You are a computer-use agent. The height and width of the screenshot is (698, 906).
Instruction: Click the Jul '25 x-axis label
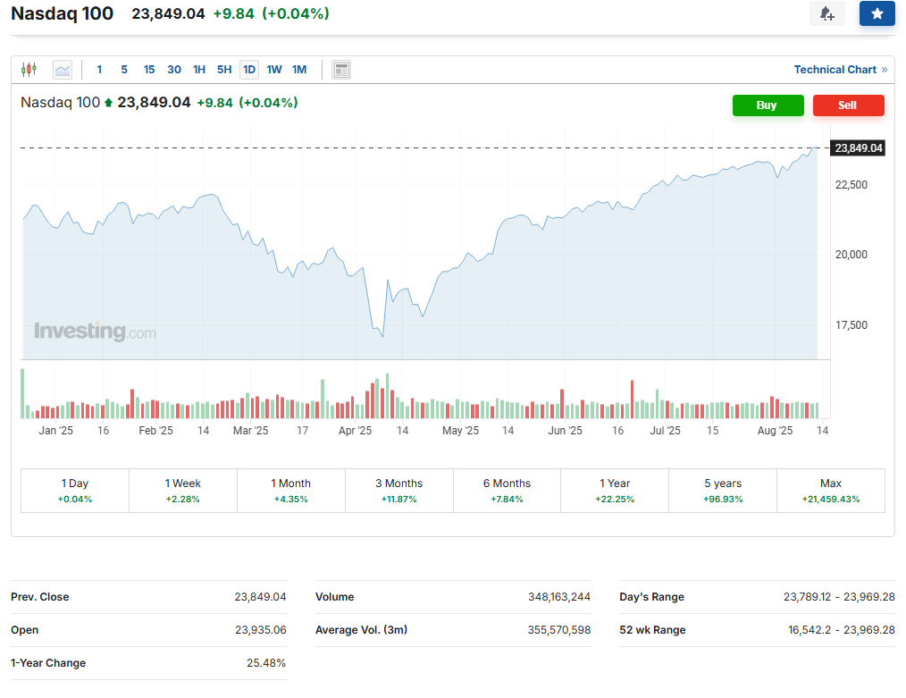tap(665, 431)
